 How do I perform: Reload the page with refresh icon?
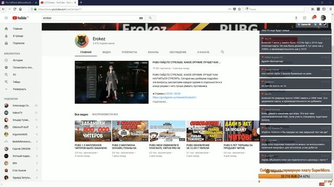click(15, 9)
